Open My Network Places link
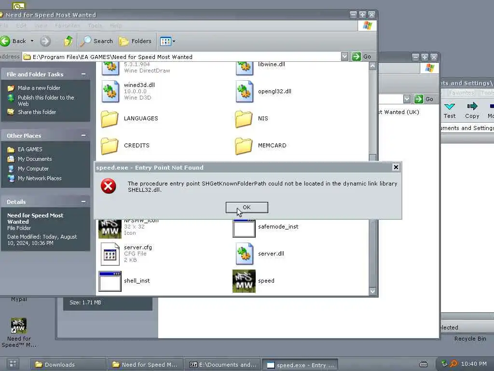This screenshot has width=494, height=371. tap(40, 178)
